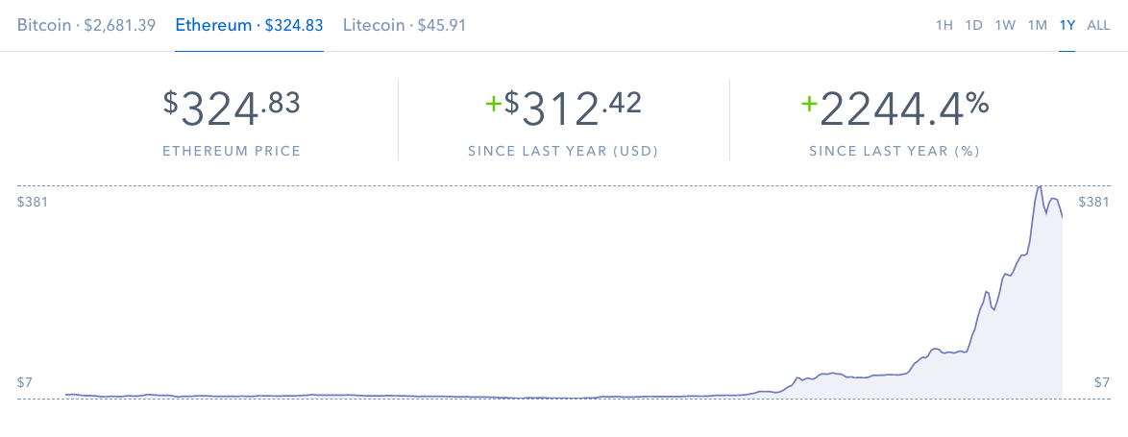Viewport: 1128px width, 437px height.
Task: Click the +$312.42 change amount
Action: pos(563,109)
